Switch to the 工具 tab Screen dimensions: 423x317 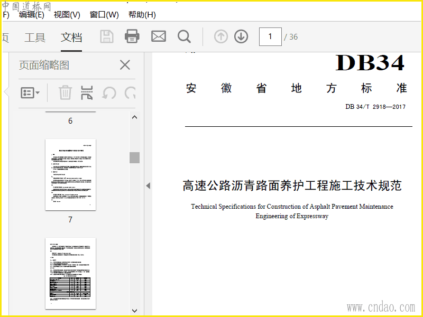point(35,37)
